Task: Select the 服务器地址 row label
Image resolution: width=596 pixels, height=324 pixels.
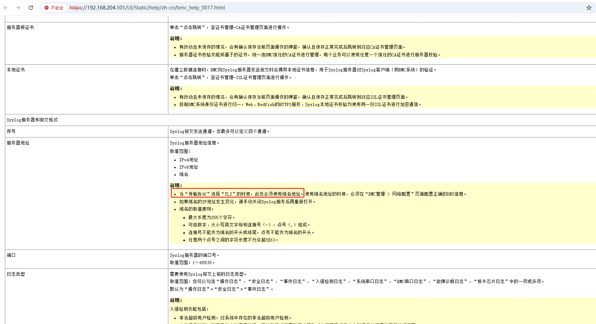Action: pos(18,143)
